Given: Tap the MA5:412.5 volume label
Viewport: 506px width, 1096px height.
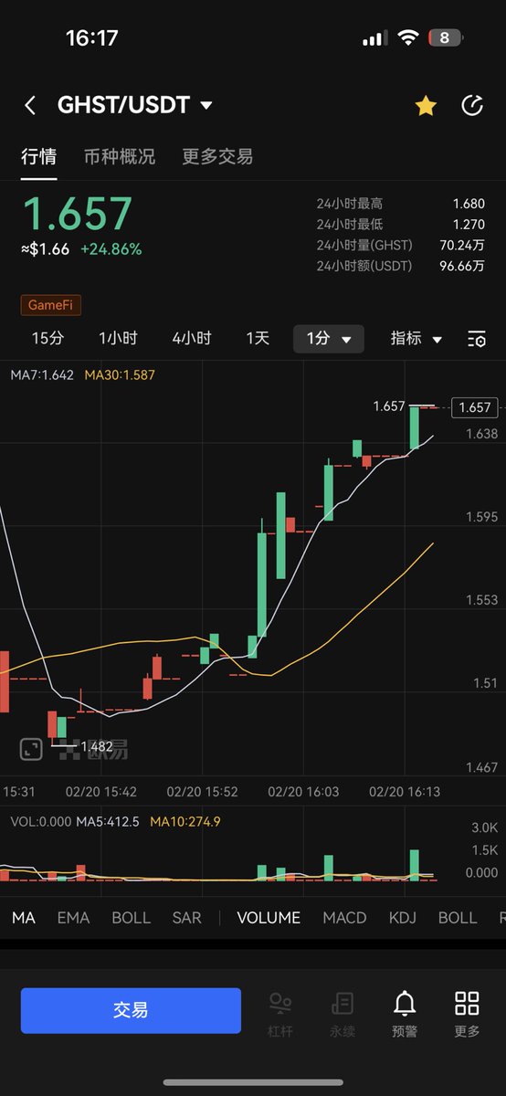Looking at the screenshot, I should click(108, 822).
